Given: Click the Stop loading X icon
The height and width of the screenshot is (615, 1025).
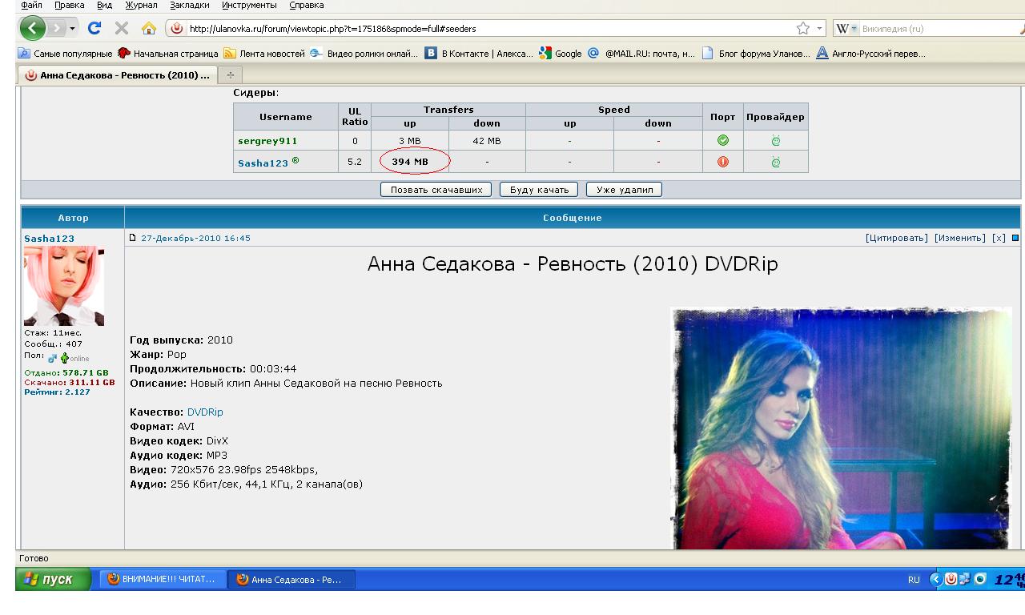Looking at the screenshot, I should click(x=122, y=29).
